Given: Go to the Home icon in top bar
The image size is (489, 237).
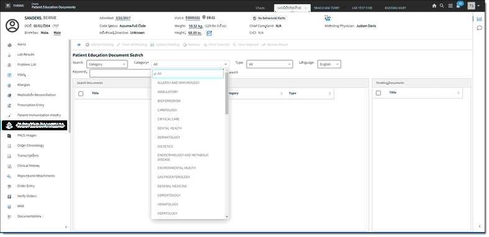Looking at the screenshot, I should pyautogui.click(x=434, y=6).
